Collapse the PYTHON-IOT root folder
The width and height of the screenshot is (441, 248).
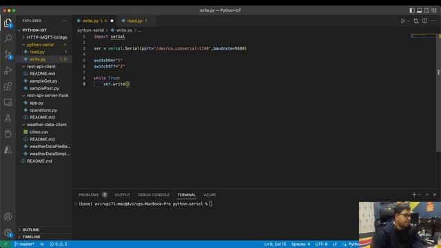[x=44, y=30]
